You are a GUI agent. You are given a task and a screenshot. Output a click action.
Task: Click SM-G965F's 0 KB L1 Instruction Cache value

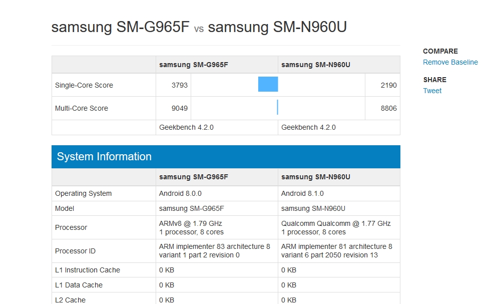(167, 270)
